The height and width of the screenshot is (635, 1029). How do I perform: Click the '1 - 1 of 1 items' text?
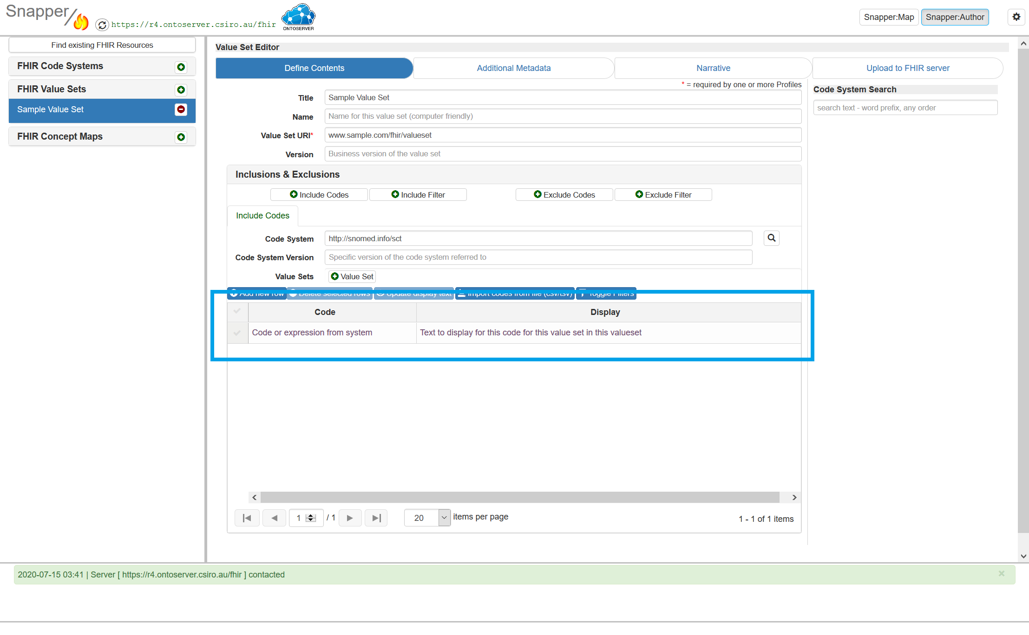766,519
